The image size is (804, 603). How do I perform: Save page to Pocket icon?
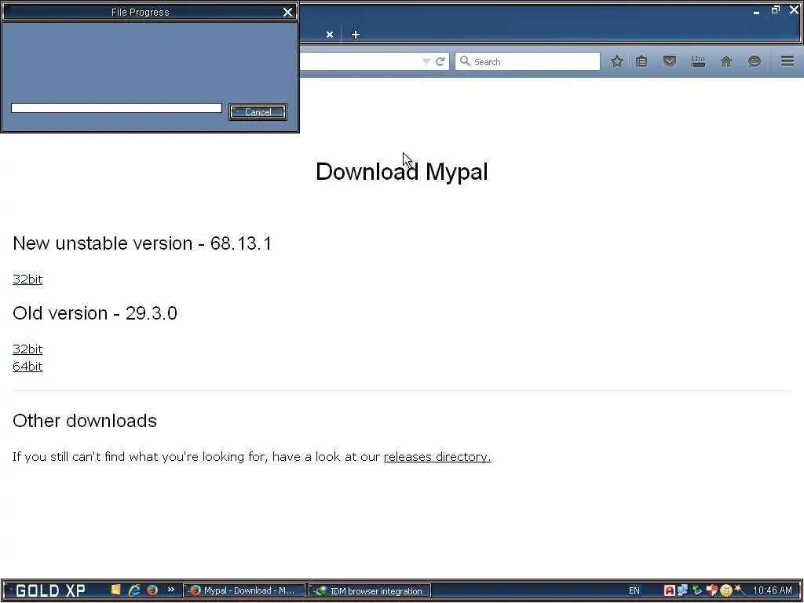(x=669, y=61)
